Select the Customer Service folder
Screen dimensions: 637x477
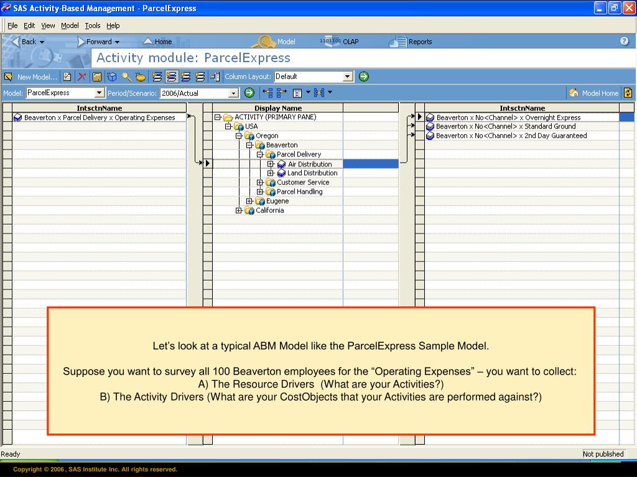[x=303, y=183]
